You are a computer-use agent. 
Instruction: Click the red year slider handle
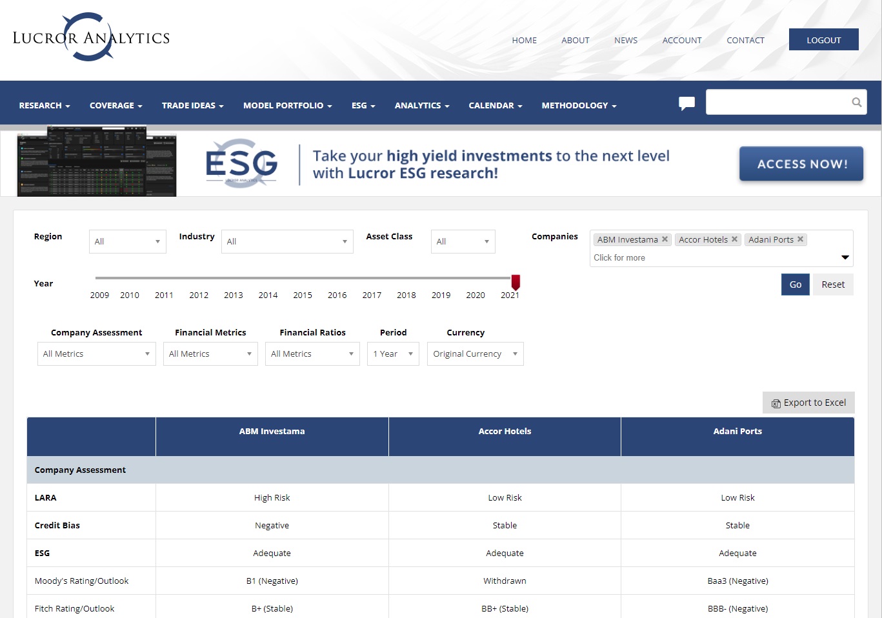coord(516,282)
